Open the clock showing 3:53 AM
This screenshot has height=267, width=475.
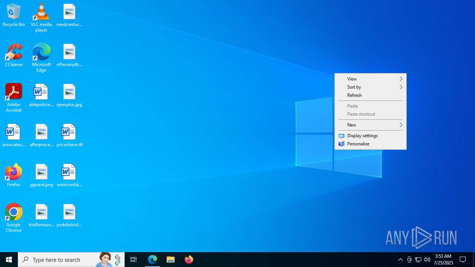[443, 260]
